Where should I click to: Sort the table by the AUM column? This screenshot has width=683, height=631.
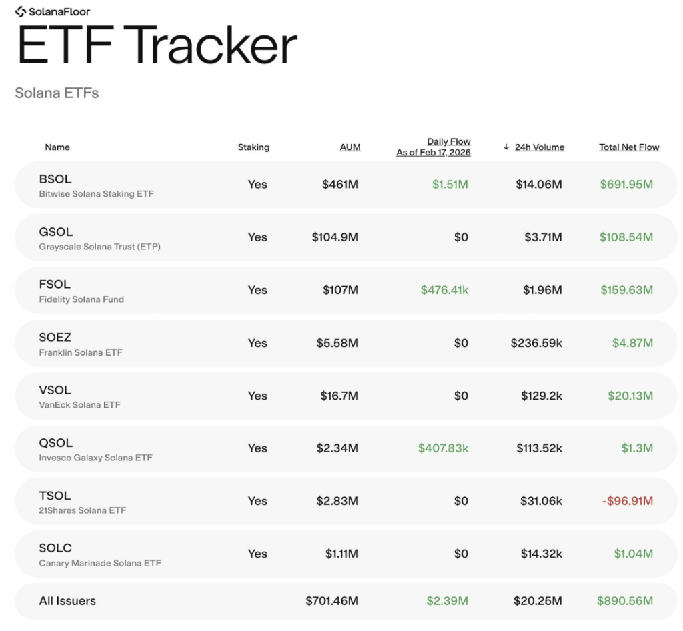tap(350, 147)
